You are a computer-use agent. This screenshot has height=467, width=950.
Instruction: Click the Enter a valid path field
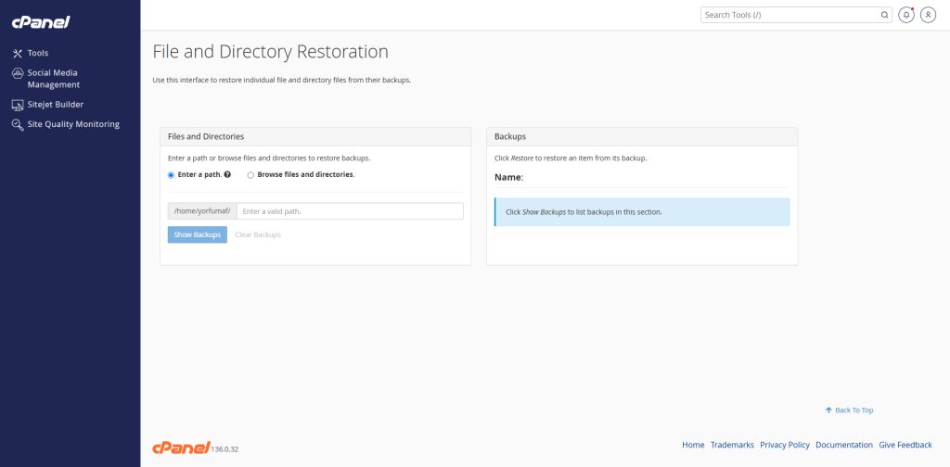click(x=350, y=211)
